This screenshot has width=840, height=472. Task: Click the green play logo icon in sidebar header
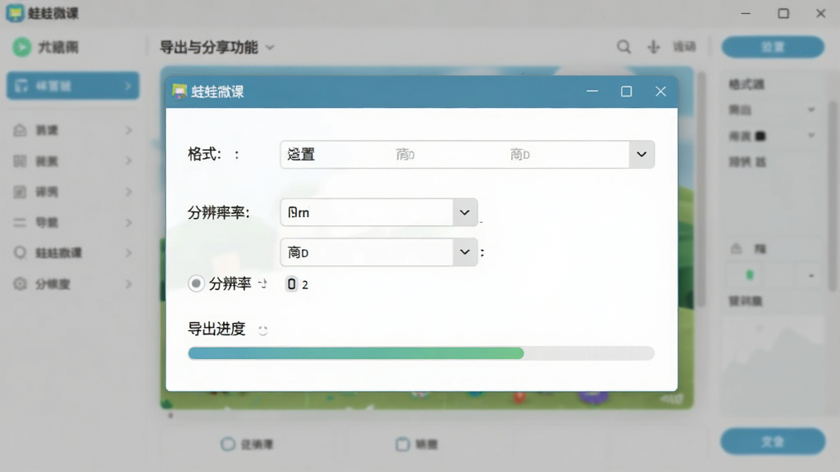point(22,47)
